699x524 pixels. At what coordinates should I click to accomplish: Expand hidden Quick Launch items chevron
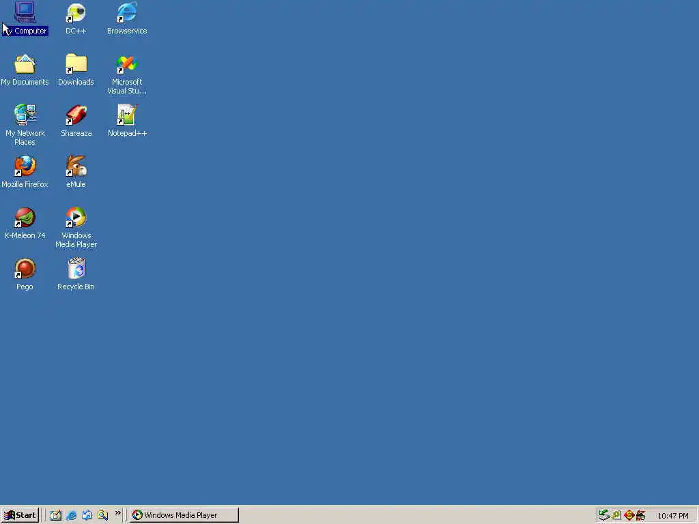[117, 513]
